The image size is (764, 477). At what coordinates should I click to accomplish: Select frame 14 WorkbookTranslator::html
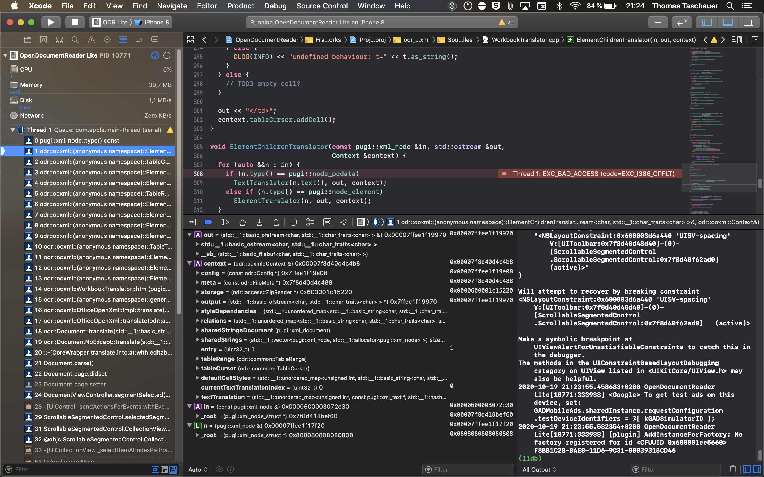click(x=98, y=289)
